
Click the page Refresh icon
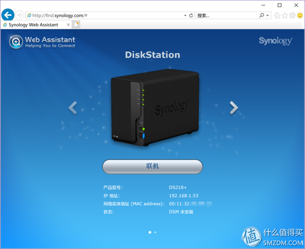[x=191, y=15]
